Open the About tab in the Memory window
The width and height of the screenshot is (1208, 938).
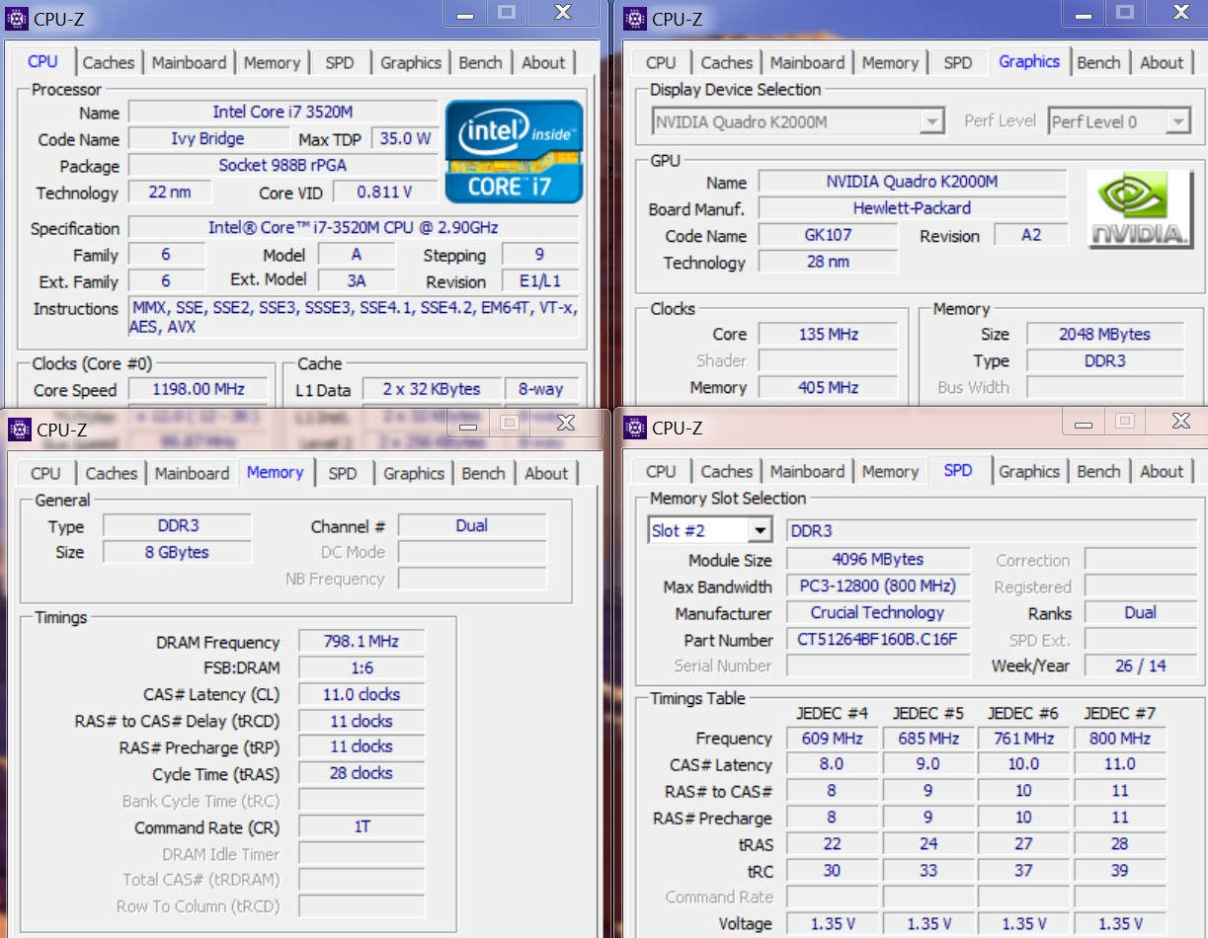[546, 473]
